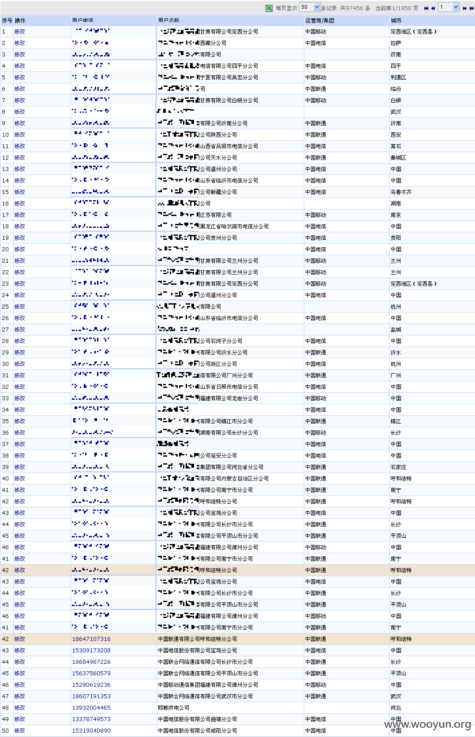The width and height of the screenshot is (475, 737).
Task: Click 修改 in row 35 (镇江)
Action: click(x=20, y=421)
